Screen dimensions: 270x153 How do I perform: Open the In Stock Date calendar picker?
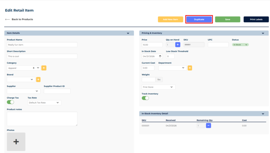(160, 56)
